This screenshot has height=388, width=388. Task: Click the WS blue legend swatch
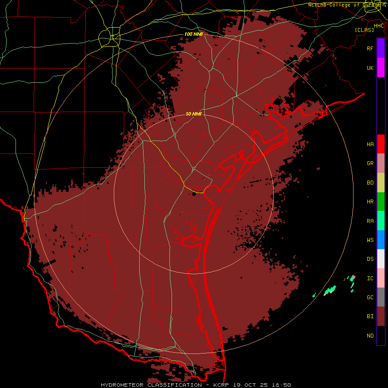(x=381, y=240)
